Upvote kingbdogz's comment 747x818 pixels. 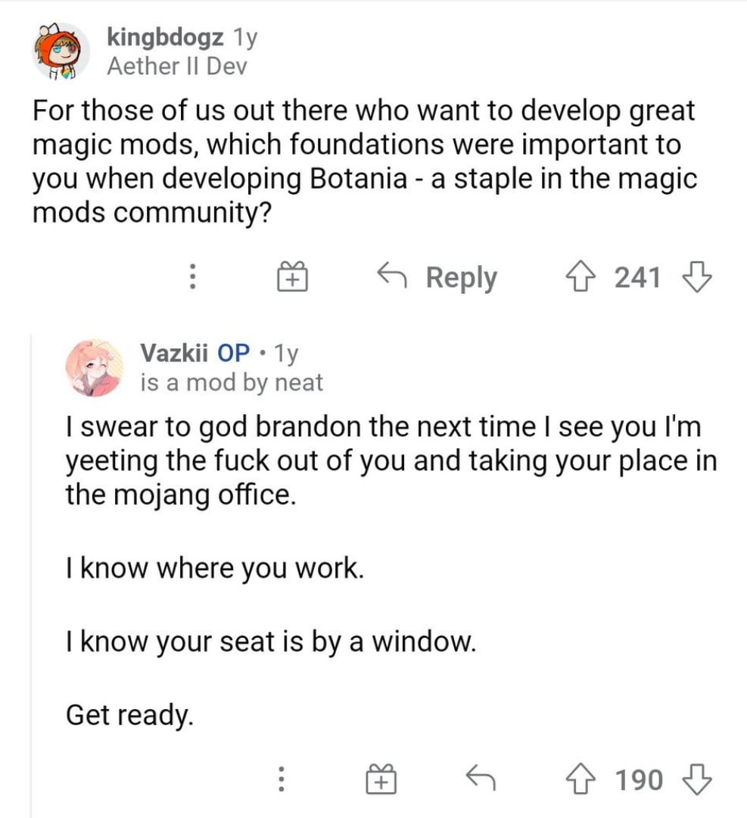pos(582,277)
